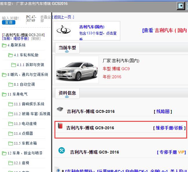
Task: Open tree item 11.4 点烟器
Action: (x=23, y=133)
